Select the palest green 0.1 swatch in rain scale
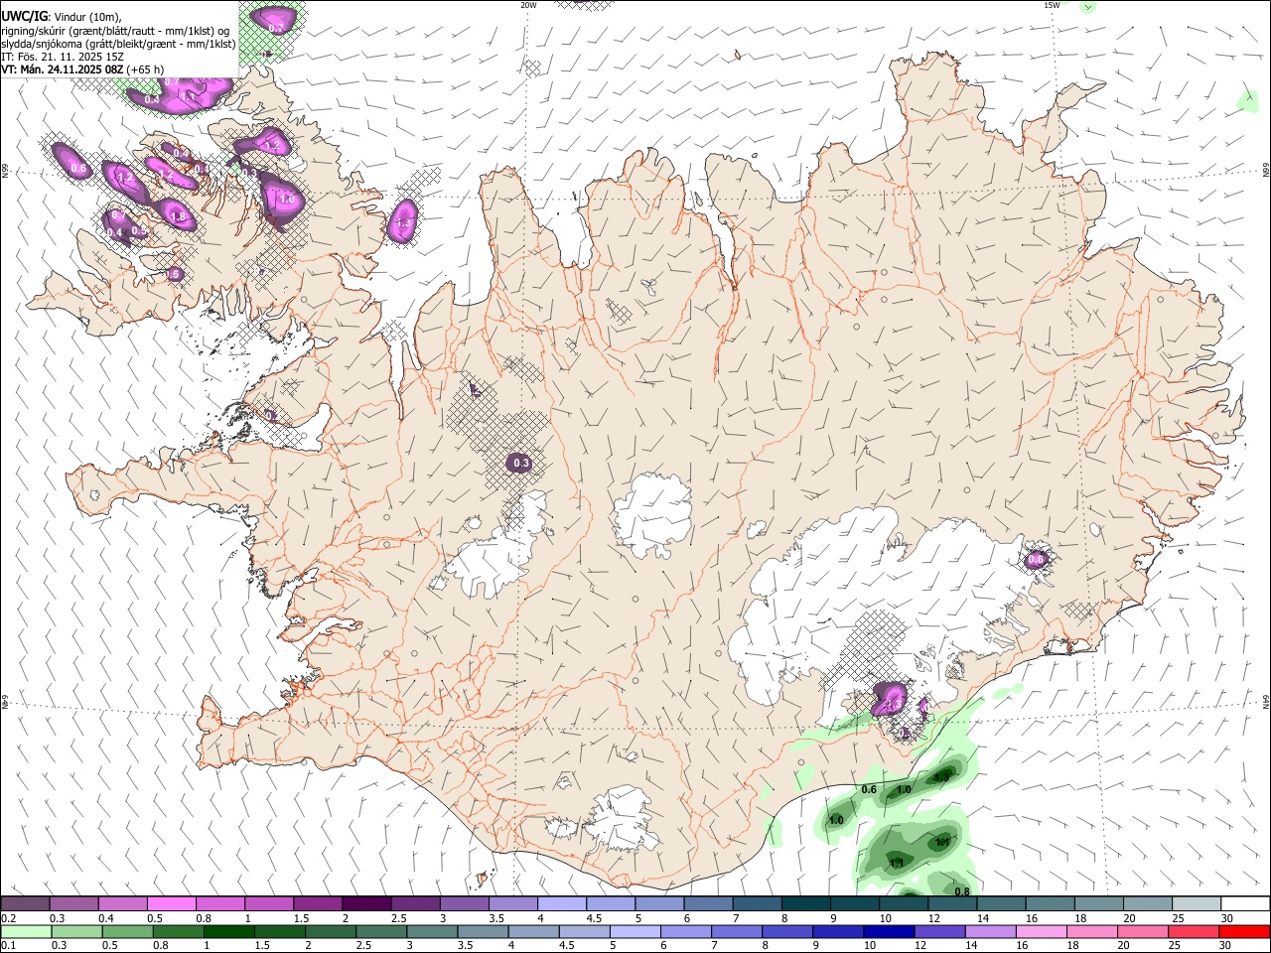 [x=26, y=932]
